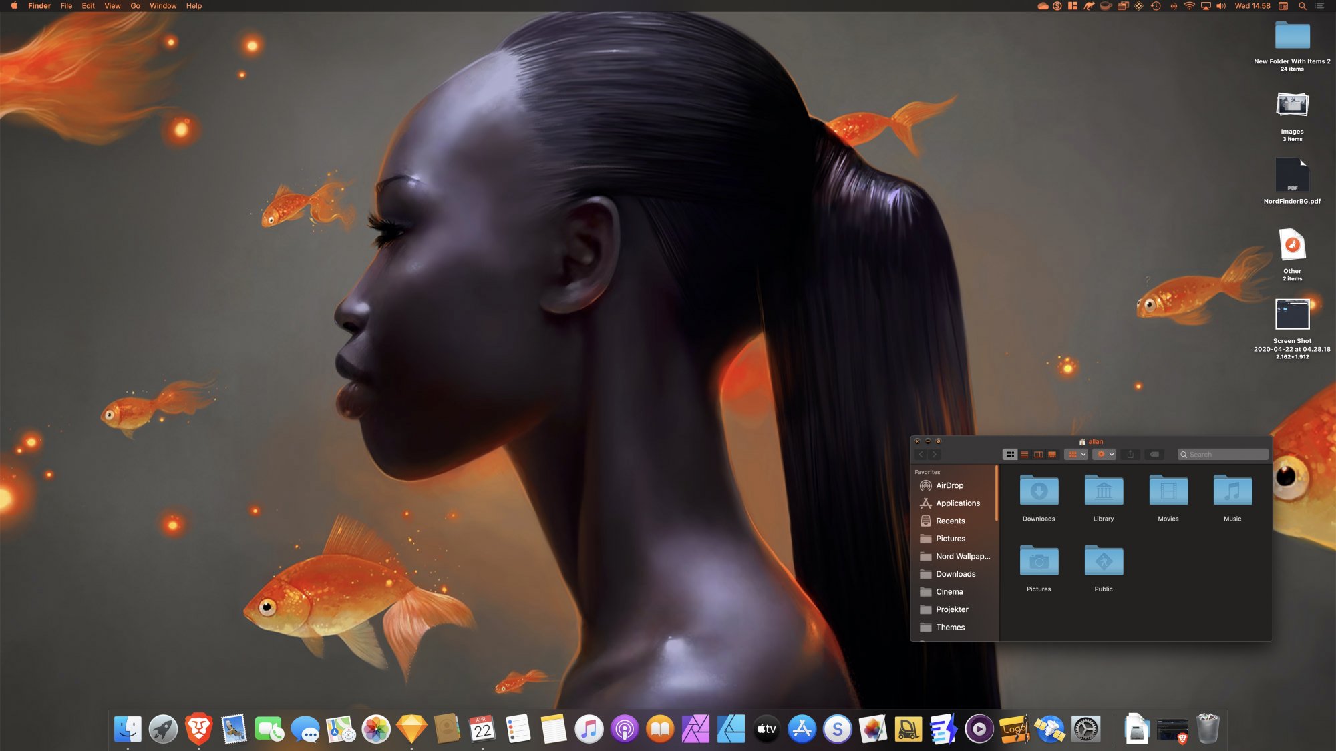Select Pictures in the Finder sidebar
The image size is (1336, 751).
(x=955, y=539)
